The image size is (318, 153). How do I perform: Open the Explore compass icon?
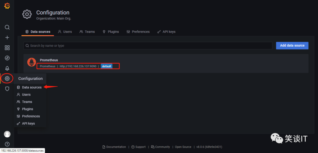point(7,58)
